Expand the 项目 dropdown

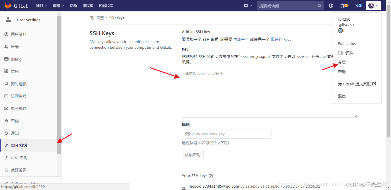click(41, 5)
